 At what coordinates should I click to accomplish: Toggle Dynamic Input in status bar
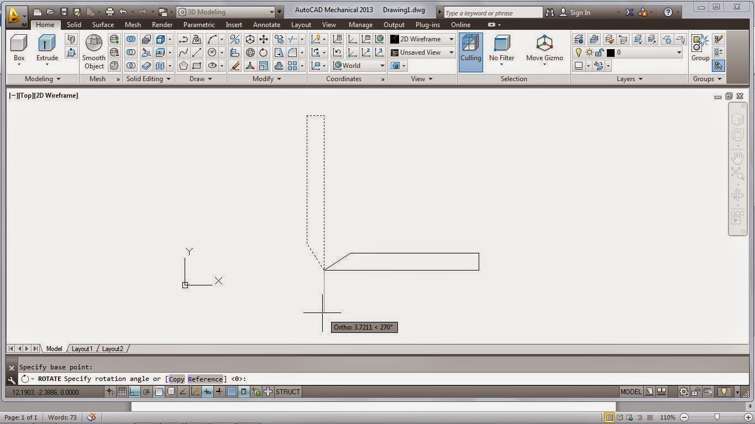click(x=207, y=392)
